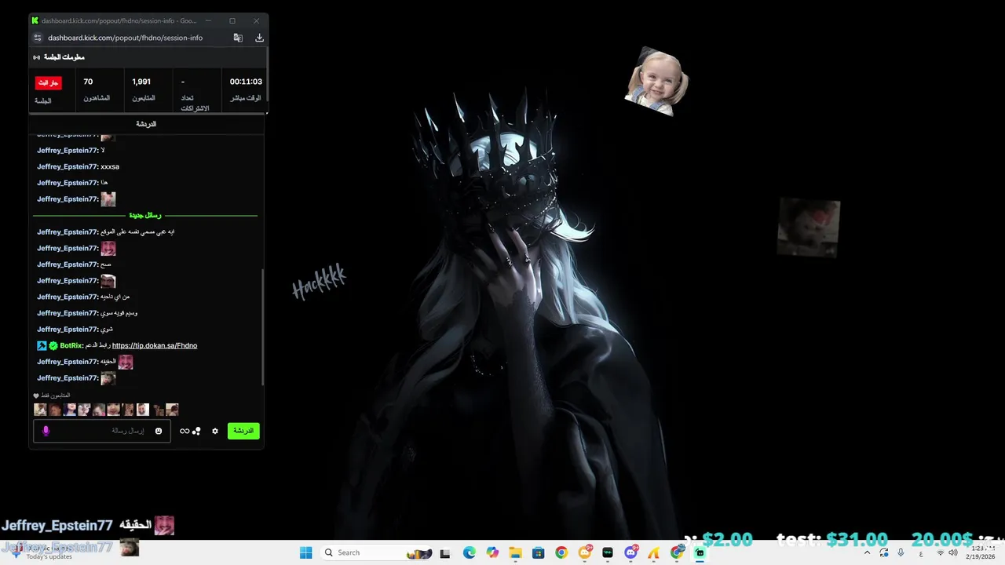Click the $31.00 test donation ticker

coord(832,540)
